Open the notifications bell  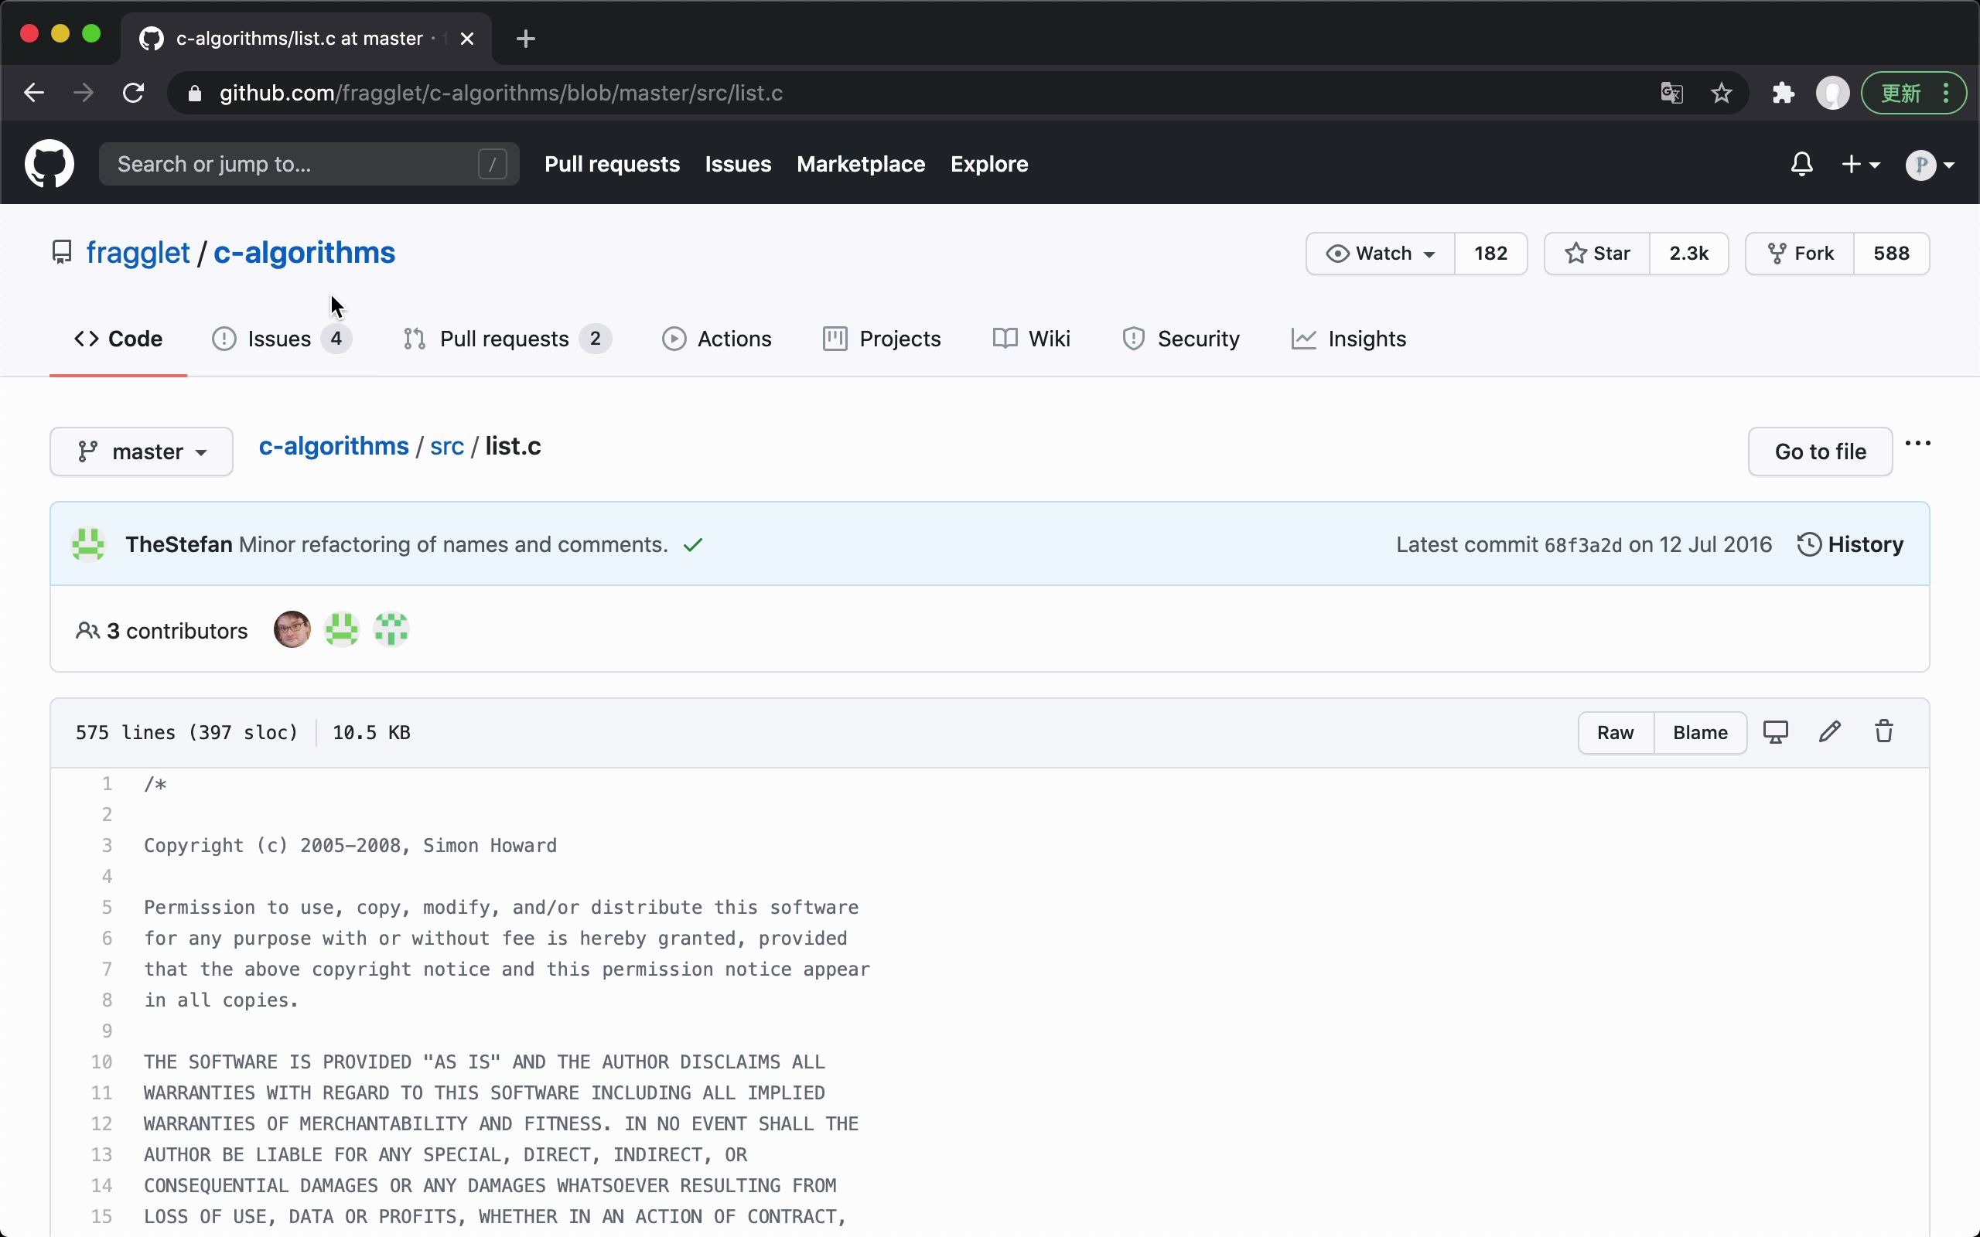(x=1801, y=165)
